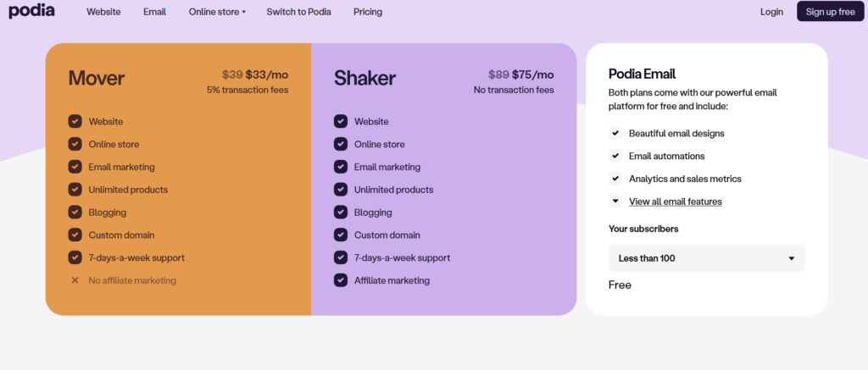The height and width of the screenshot is (370, 868).
Task: Click the check icon for Email automations
Action: 615,156
